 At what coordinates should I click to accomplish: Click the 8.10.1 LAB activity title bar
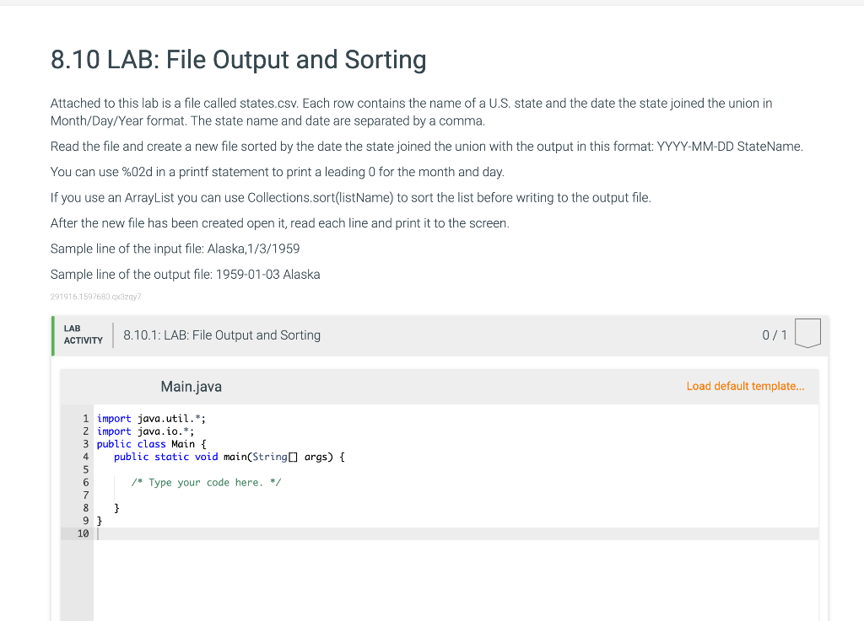tap(222, 335)
